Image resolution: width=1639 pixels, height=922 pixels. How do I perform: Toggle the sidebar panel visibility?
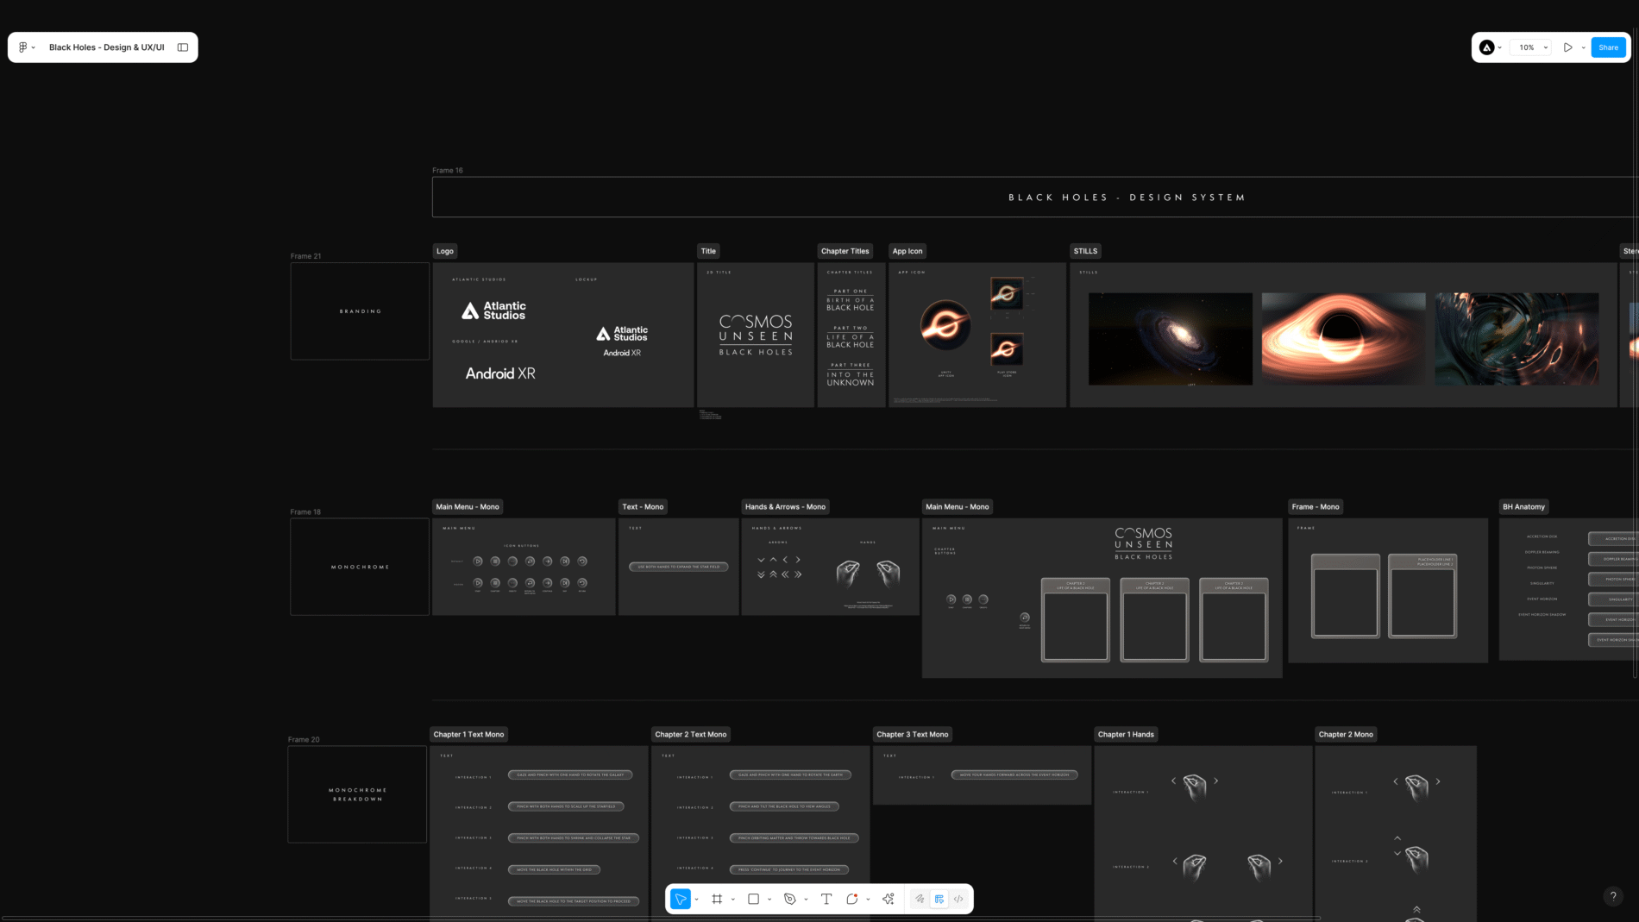[183, 47]
